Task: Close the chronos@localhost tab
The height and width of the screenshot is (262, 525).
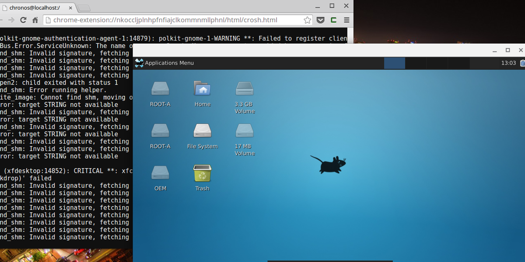Action: pyautogui.click(x=70, y=7)
